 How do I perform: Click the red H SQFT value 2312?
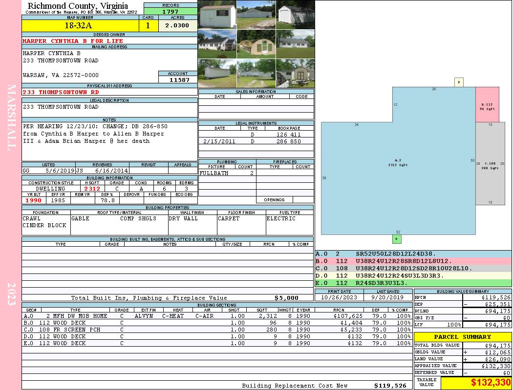coord(92,189)
